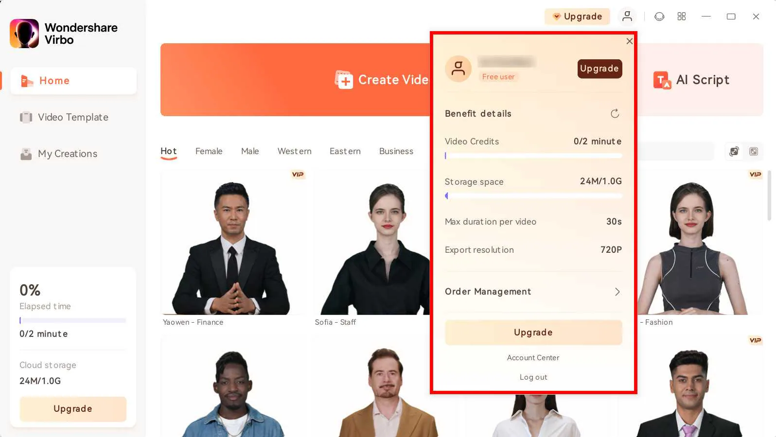
Task: Click the 'Benefit details' heading
Action: (x=478, y=114)
